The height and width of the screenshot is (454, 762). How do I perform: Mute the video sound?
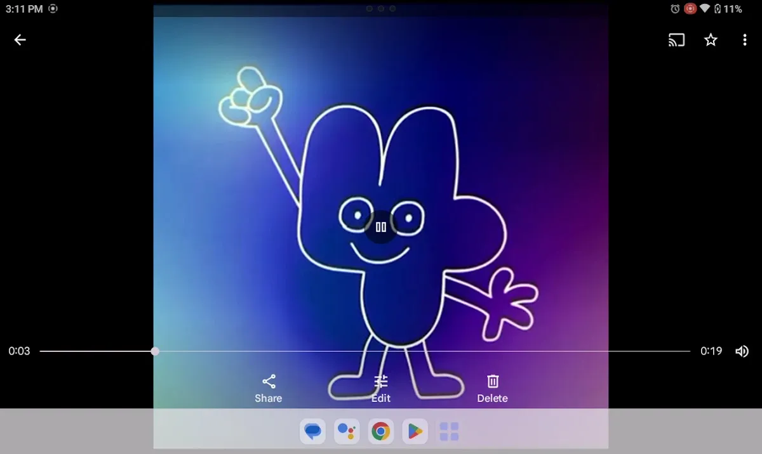click(742, 351)
